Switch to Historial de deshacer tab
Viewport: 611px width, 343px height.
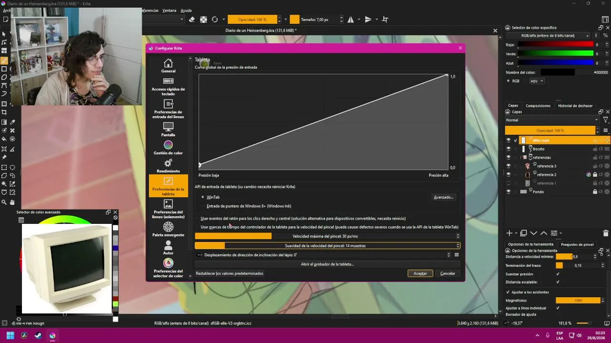click(575, 106)
